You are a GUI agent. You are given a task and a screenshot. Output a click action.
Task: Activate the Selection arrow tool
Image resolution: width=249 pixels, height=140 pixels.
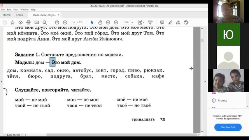click(92, 23)
